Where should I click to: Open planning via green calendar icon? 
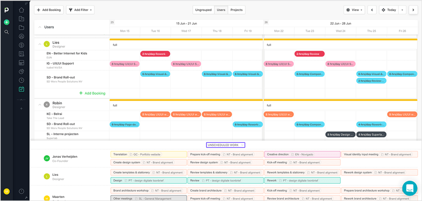tap(22, 89)
